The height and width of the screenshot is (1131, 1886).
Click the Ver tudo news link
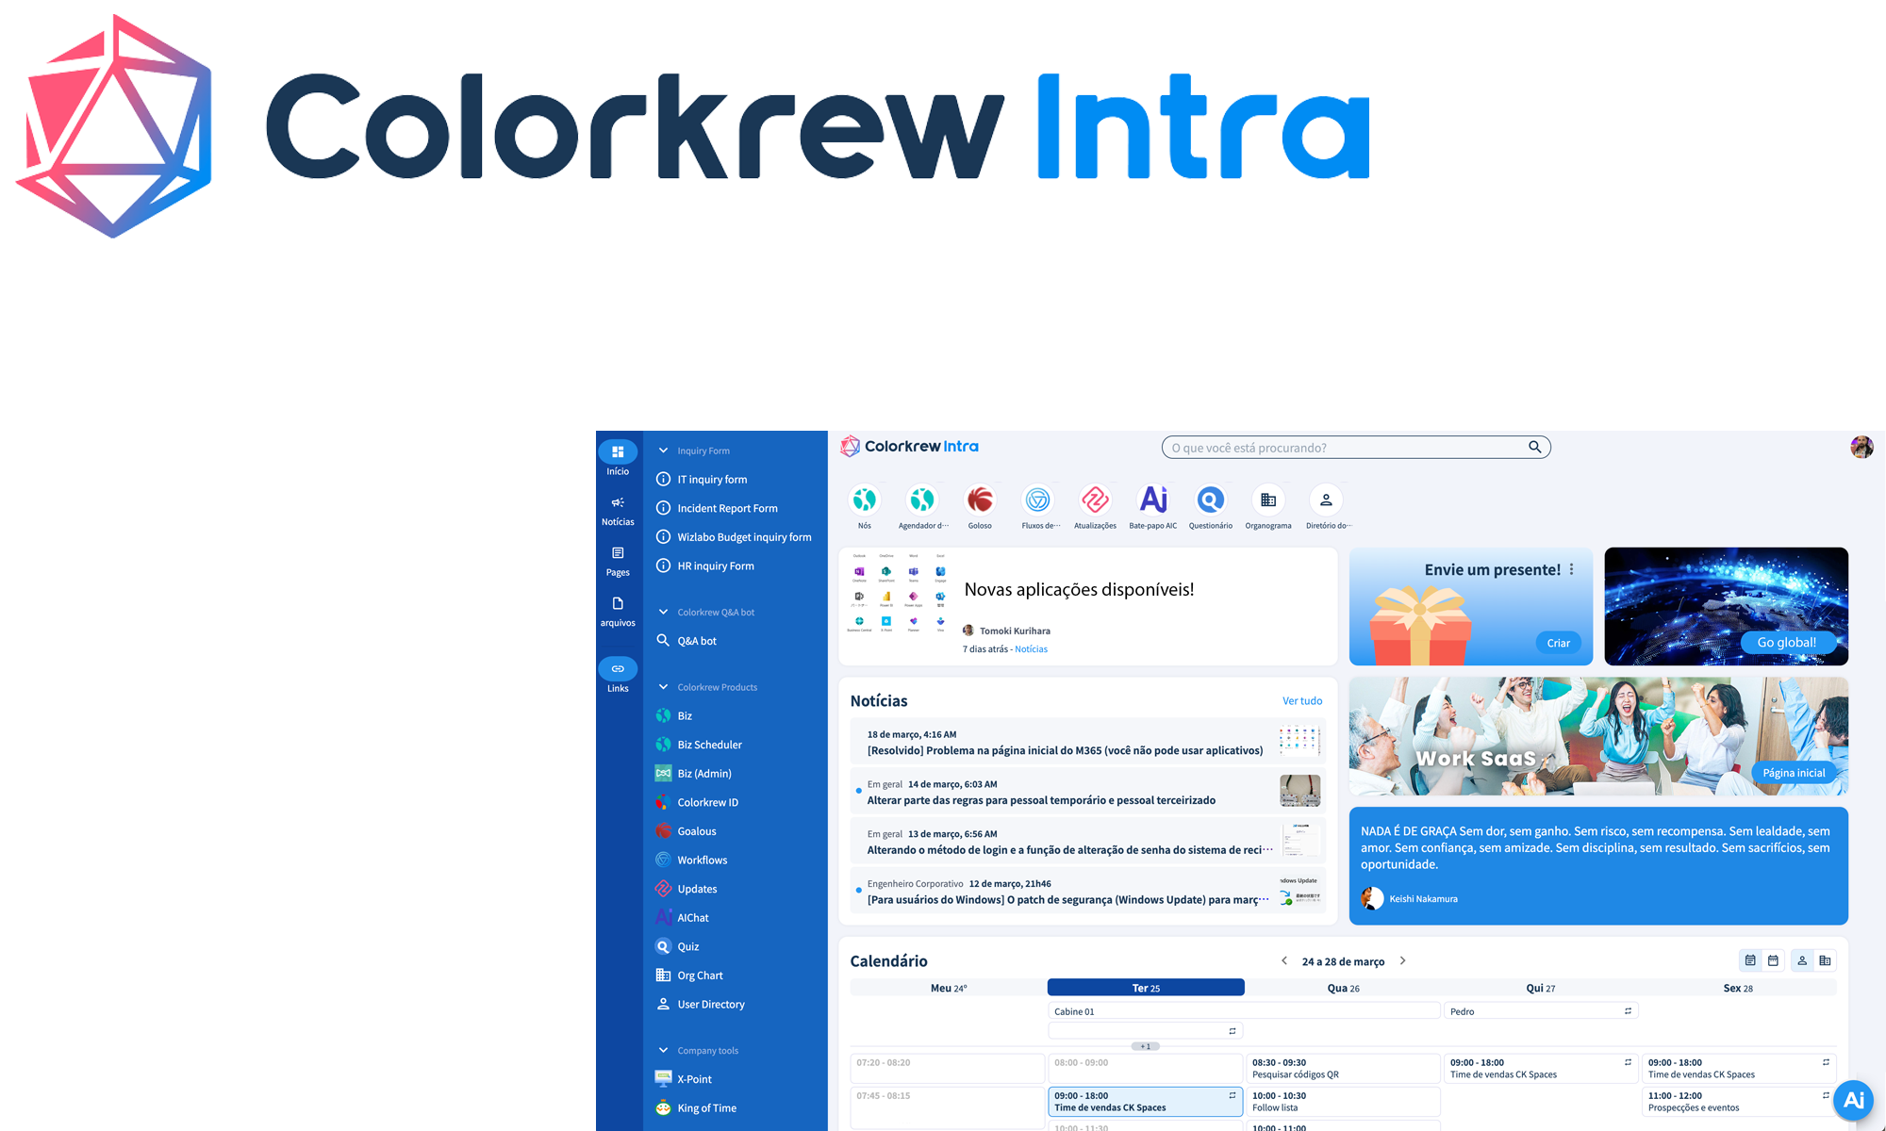[x=1301, y=701]
